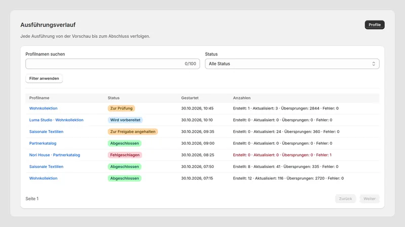Open the Alle Status dropdown
The width and height of the screenshot is (405, 227).
click(x=292, y=64)
